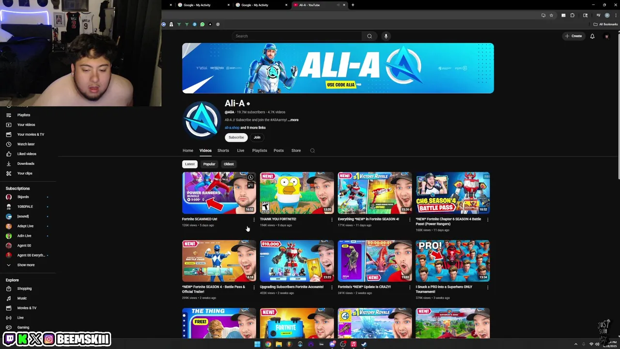The height and width of the screenshot is (349, 620).
Task: Expand Show more subscriptions
Action: [x=26, y=265]
